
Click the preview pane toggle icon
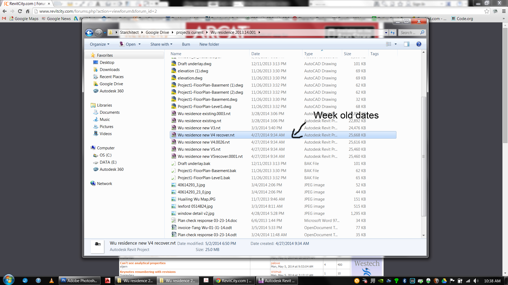[406, 44]
